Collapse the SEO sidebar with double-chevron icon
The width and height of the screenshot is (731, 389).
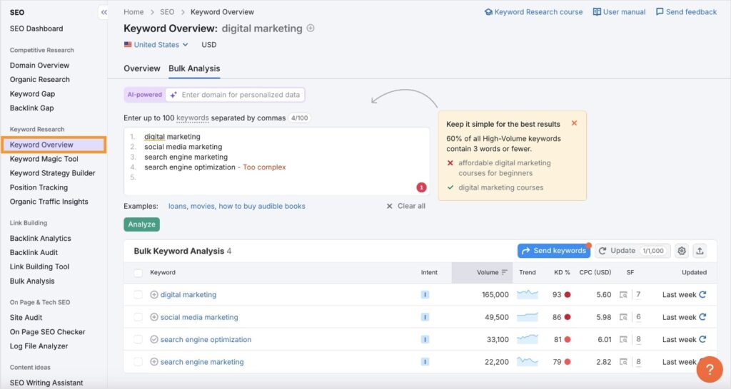pos(104,12)
